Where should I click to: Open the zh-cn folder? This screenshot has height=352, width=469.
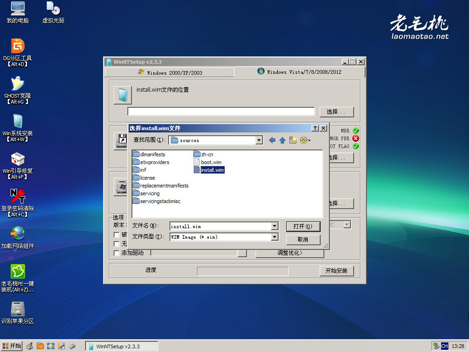(203, 154)
